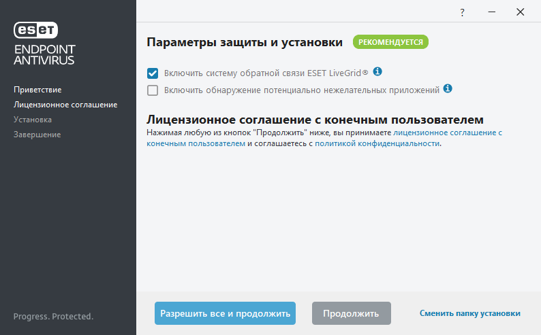Close the ESET installer window
Viewport: 541px width, 335px height.
pyautogui.click(x=521, y=12)
